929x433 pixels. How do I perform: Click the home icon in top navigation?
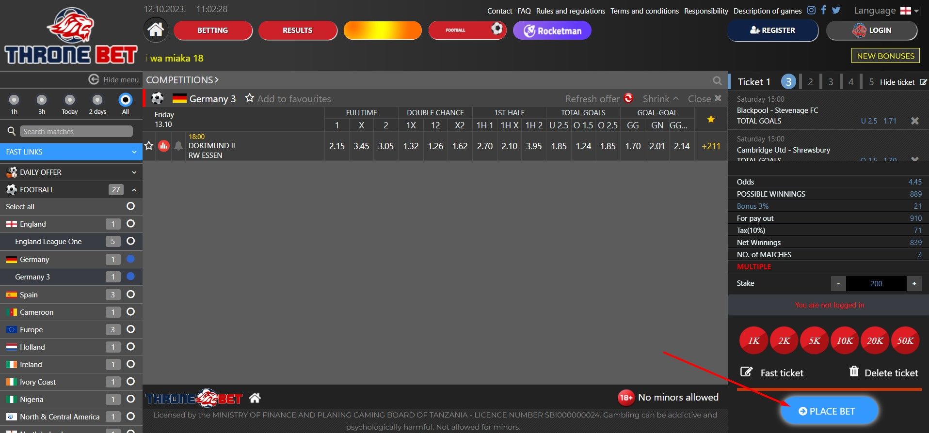tap(156, 30)
